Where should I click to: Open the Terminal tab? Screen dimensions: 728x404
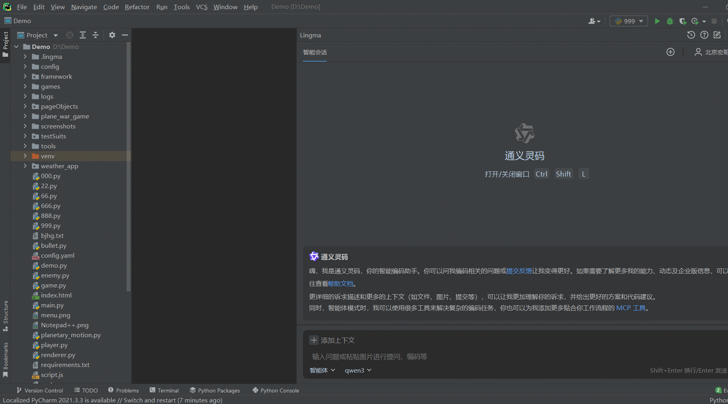point(164,390)
